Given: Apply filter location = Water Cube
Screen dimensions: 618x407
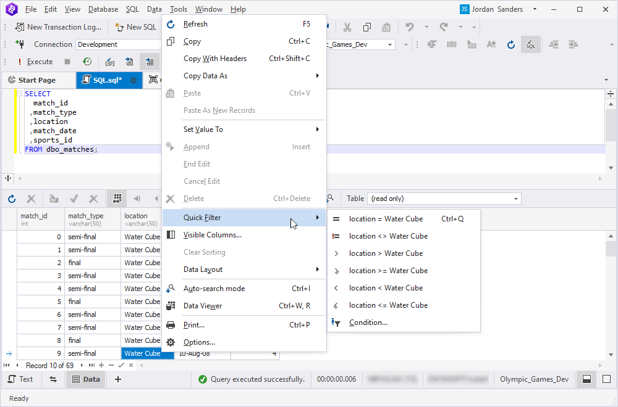Looking at the screenshot, I should pyautogui.click(x=404, y=219).
